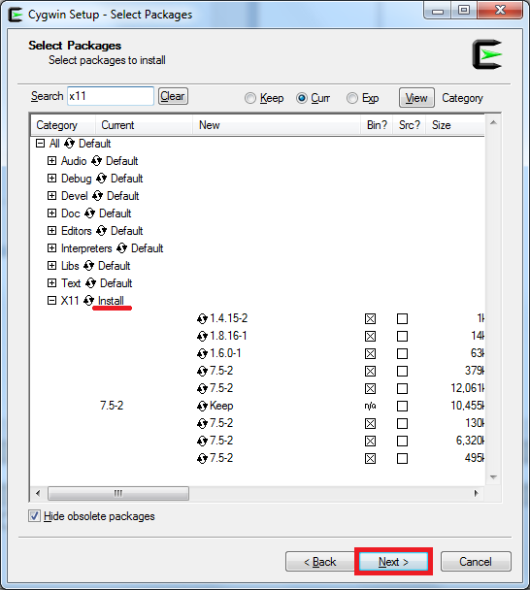Screen dimensions: 530x590
Task: Select the Curr radio button
Action: (302, 98)
